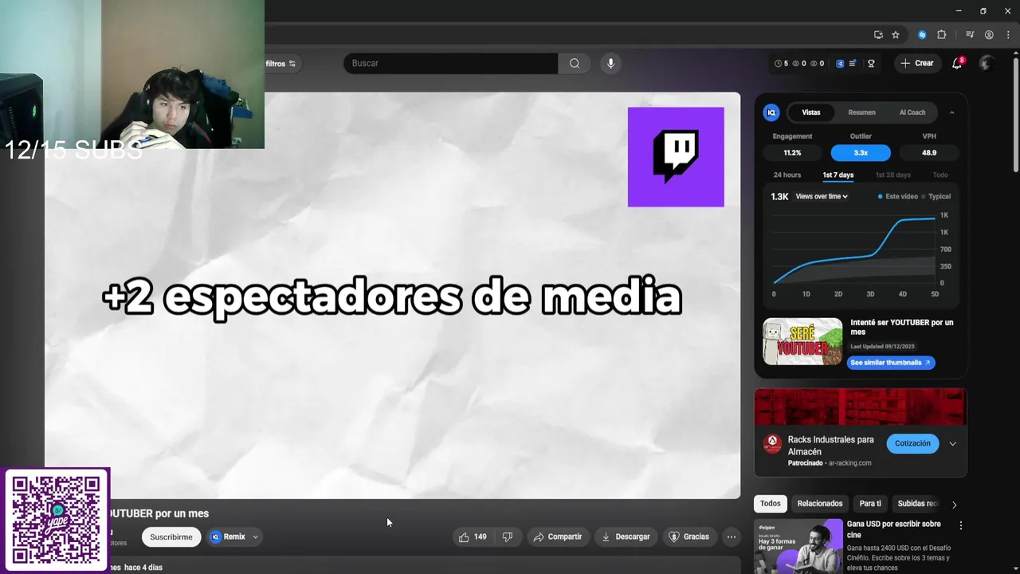Viewport: 1020px width, 574px height.
Task: Select the 24 hours range
Action: click(787, 175)
